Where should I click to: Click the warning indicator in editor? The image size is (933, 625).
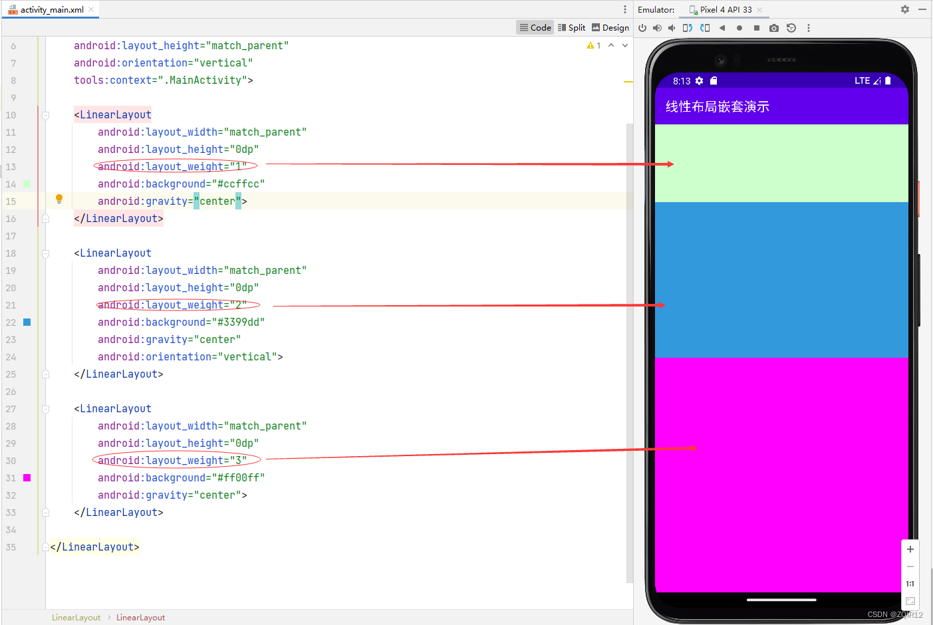(594, 45)
